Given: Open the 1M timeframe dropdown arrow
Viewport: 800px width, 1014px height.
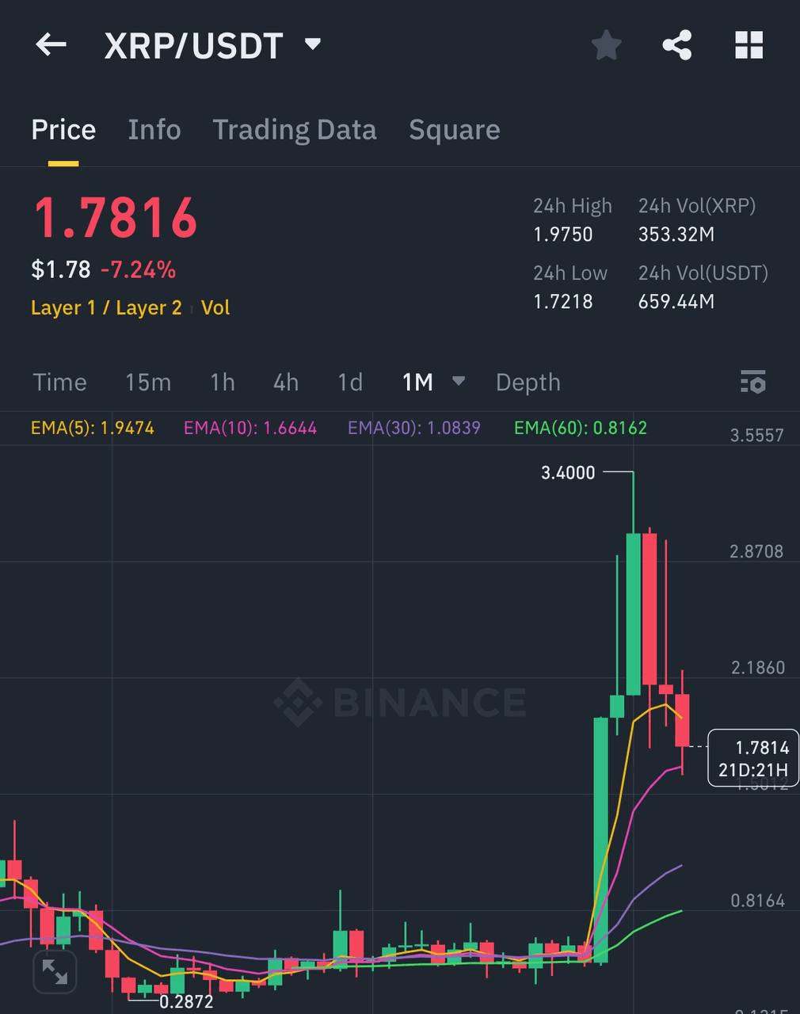Looking at the screenshot, I should point(459,382).
